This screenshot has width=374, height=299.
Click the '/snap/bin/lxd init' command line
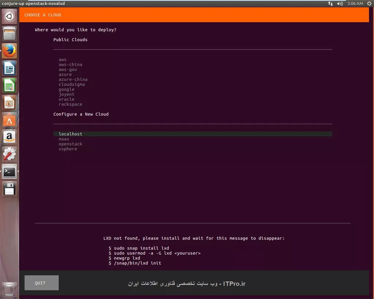pos(135,263)
